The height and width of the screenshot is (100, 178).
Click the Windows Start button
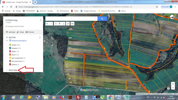click(3, 97)
